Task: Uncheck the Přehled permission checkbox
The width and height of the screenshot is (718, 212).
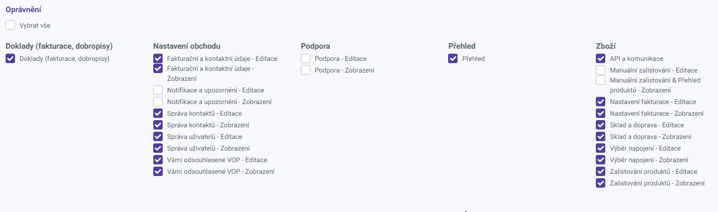Action: click(x=453, y=59)
